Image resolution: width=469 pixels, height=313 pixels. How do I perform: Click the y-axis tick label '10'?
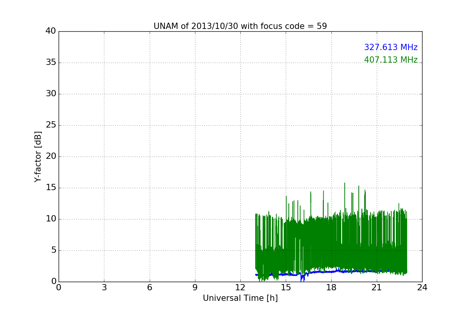(x=51, y=219)
